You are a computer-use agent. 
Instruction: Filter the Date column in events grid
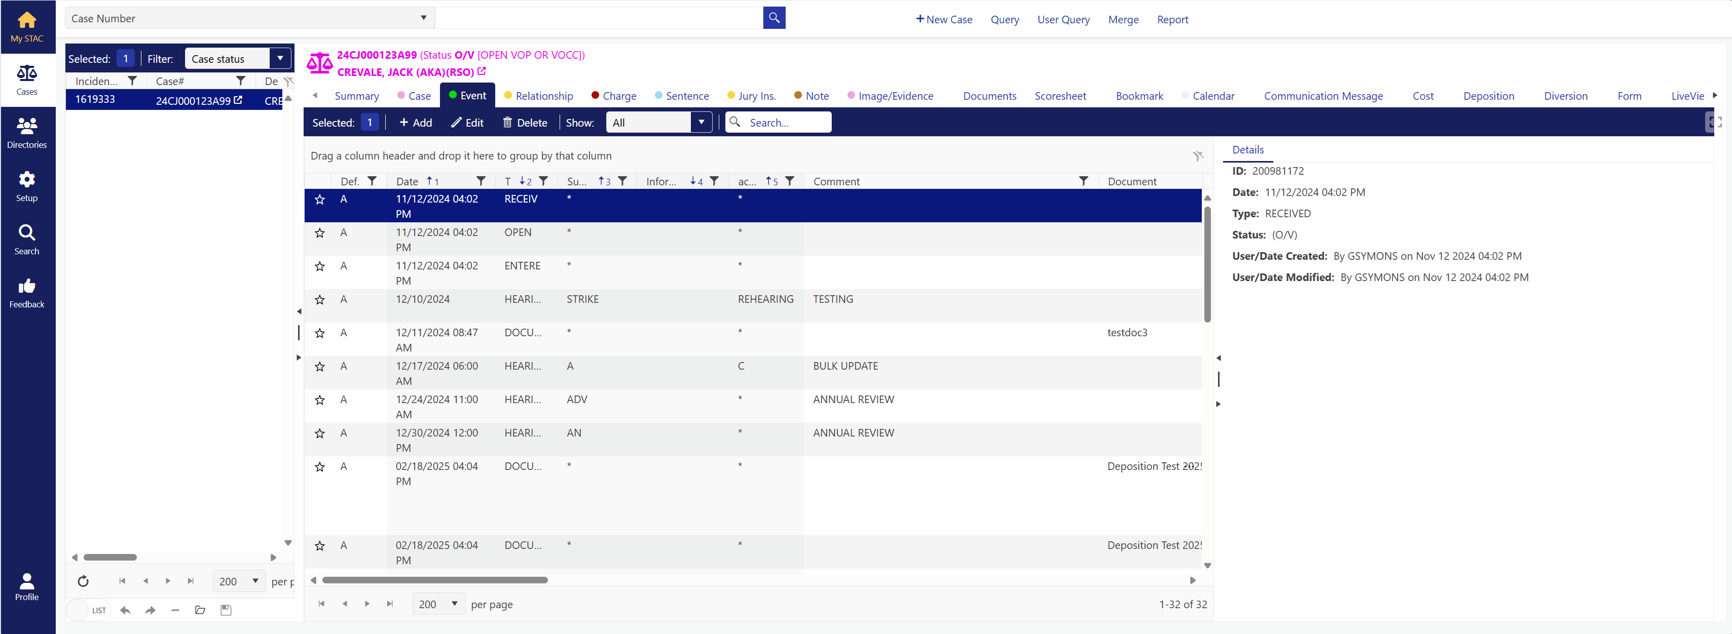[481, 181]
